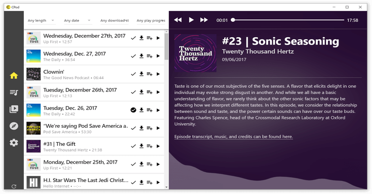Open the Subscriptions view in sidebar
The width and height of the screenshot is (372, 194).
[x=14, y=109]
